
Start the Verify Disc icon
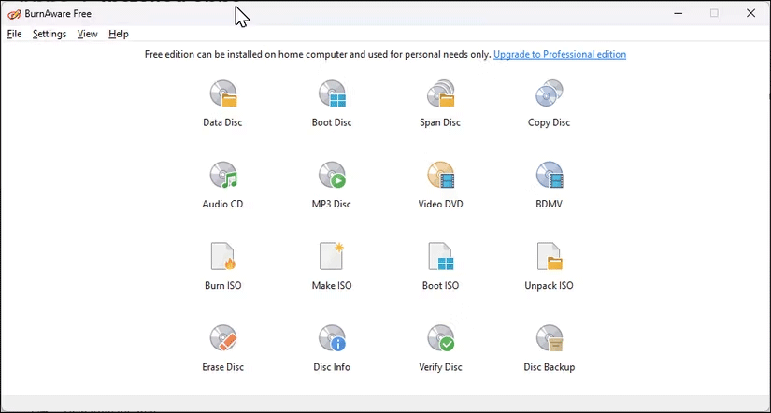pyautogui.click(x=440, y=337)
